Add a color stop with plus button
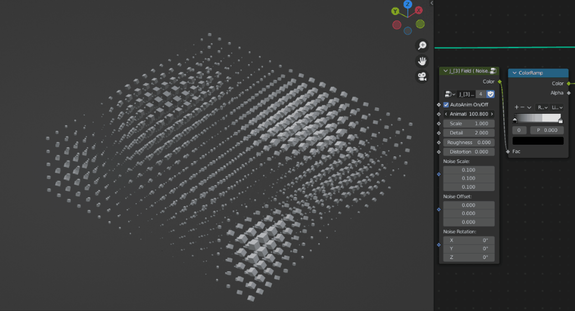Image resolution: width=575 pixels, height=311 pixels. point(517,108)
